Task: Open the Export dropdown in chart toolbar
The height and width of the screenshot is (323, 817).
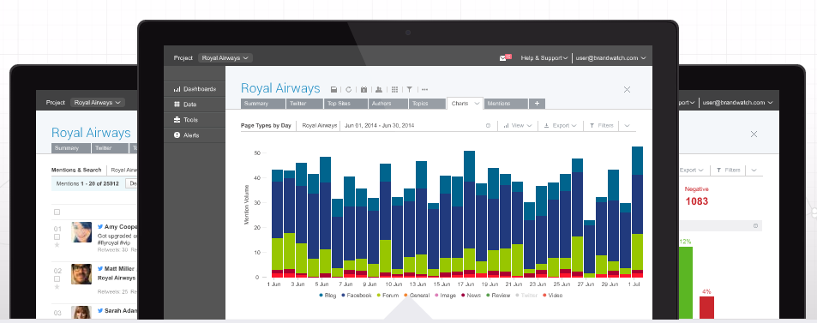Action: pos(560,126)
